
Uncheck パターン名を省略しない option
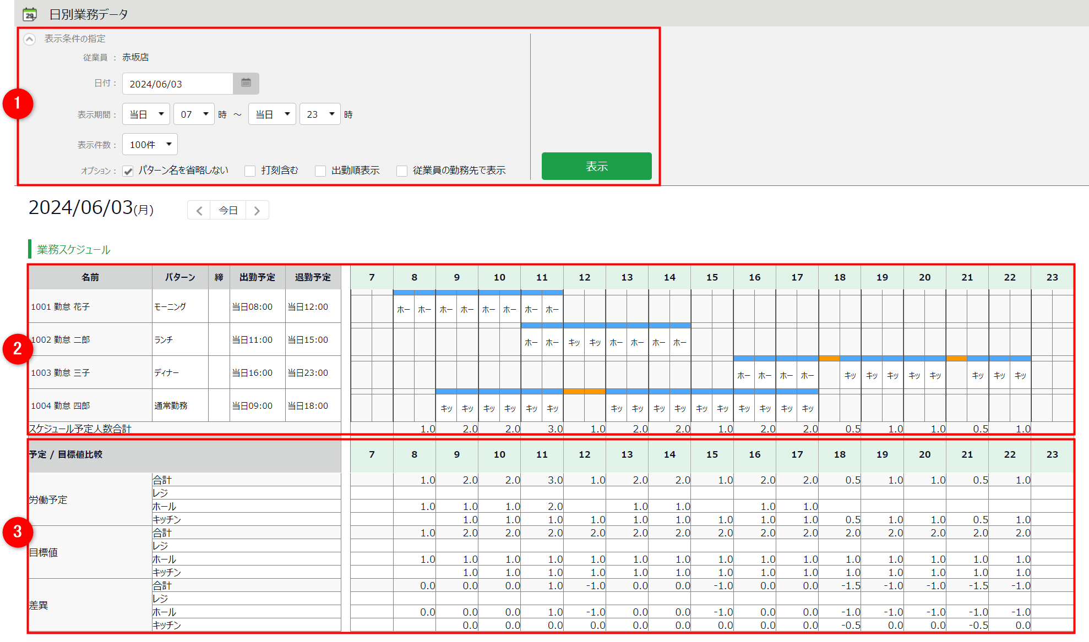pyautogui.click(x=128, y=171)
